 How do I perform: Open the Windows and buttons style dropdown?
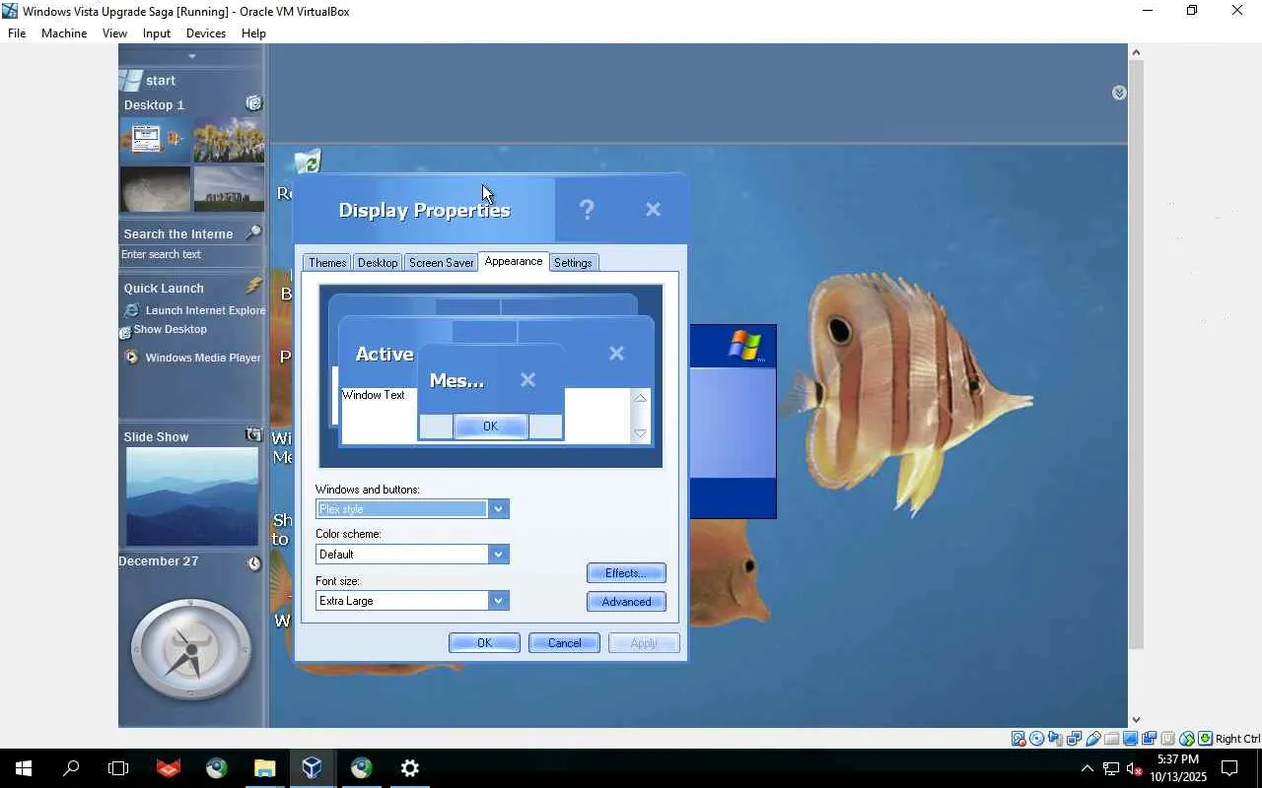click(499, 509)
